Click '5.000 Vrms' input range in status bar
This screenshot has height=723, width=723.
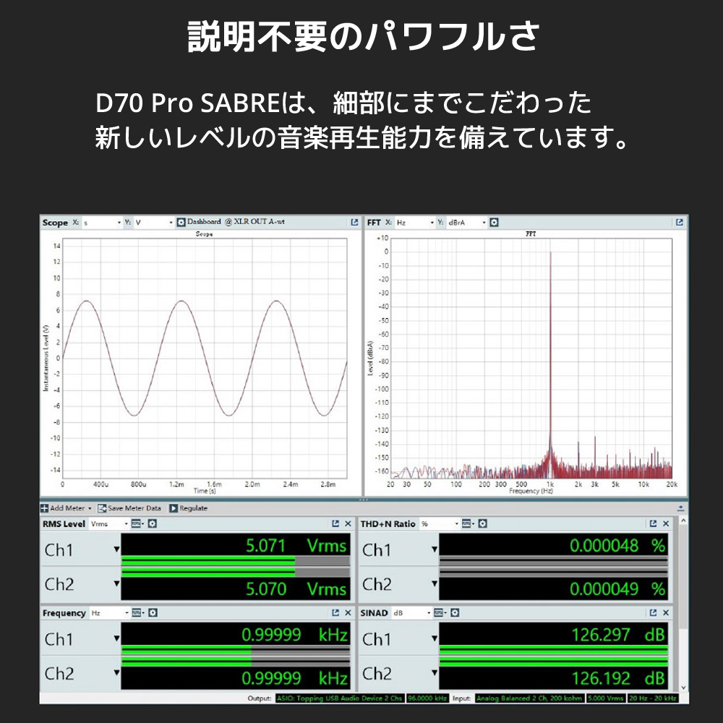[605, 698]
